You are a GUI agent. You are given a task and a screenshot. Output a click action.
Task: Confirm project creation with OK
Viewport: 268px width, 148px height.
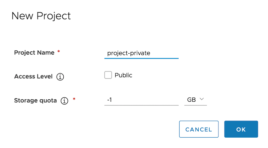(241, 129)
